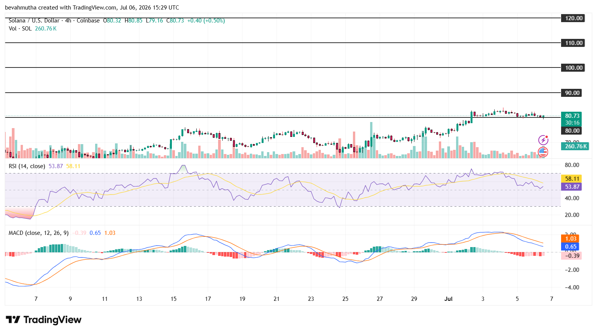Click the TradingView logo at bottom left
597x334 pixels.
(43, 320)
